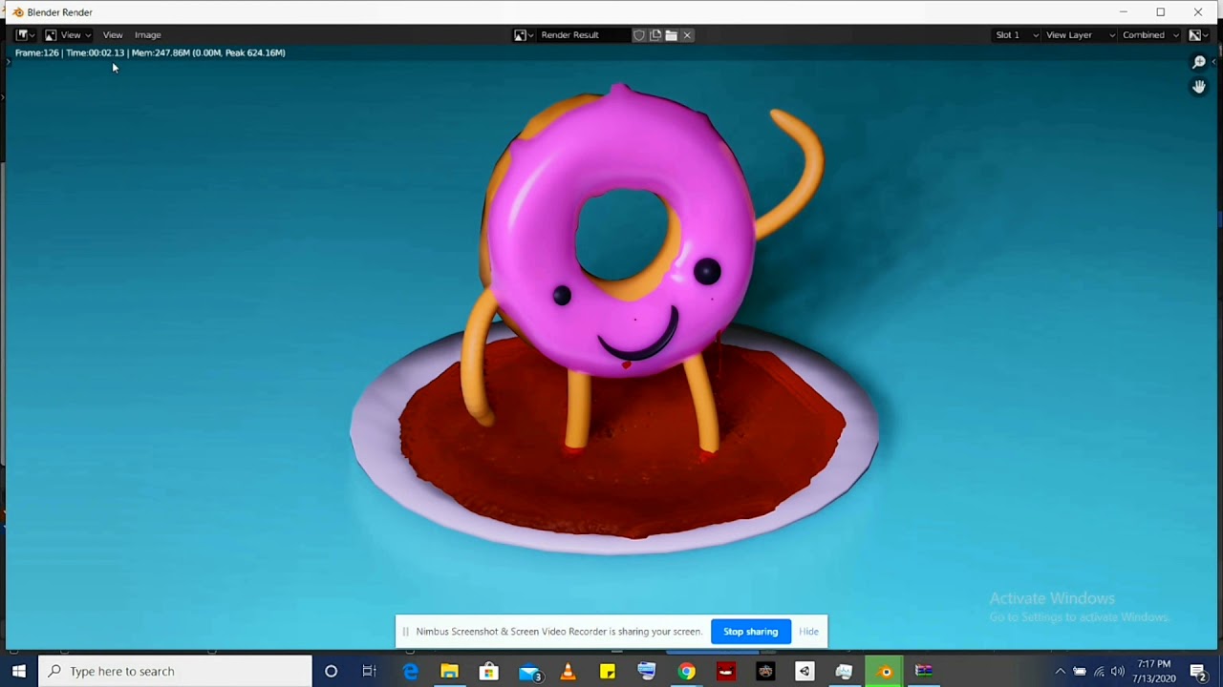Image resolution: width=1223 pixels, height=687 pixels.
Task: Open an image with the folder icon
Action: [x=672, y=35]
